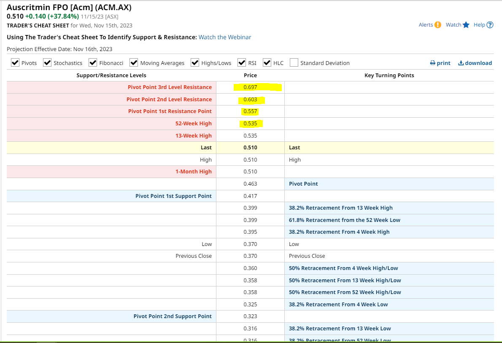
Task: Open the Watch the Webinar link
Action: [x=225, y=37]
